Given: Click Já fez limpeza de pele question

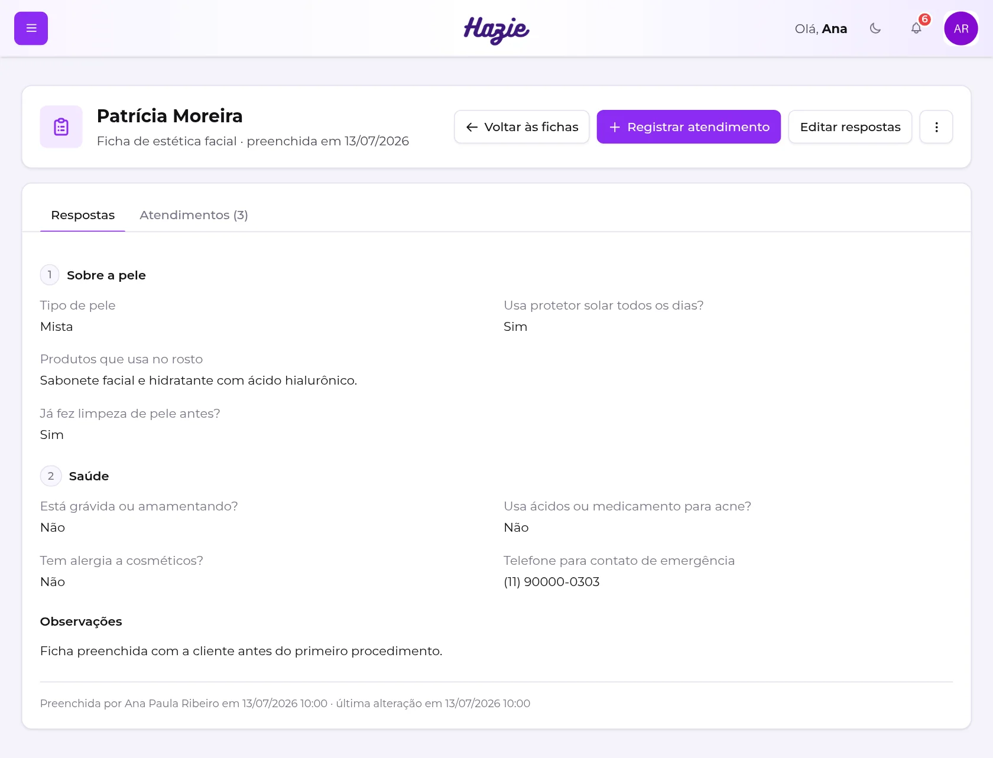Looking at the screenshot, I should click(130, 414).
